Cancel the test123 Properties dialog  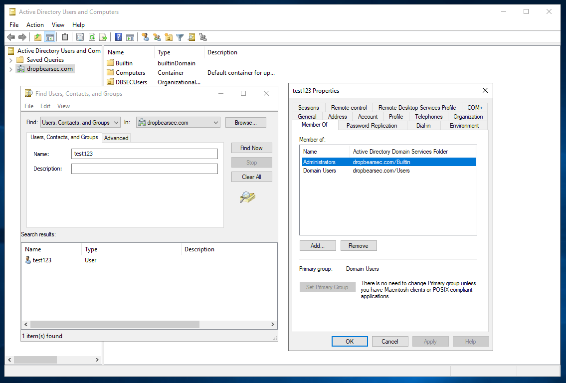coord(390,342)
